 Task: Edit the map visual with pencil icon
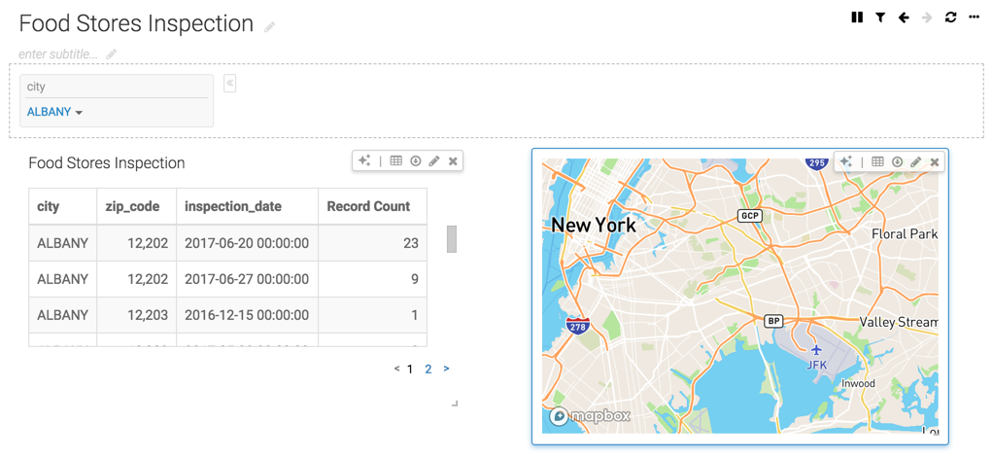(915, 162)
